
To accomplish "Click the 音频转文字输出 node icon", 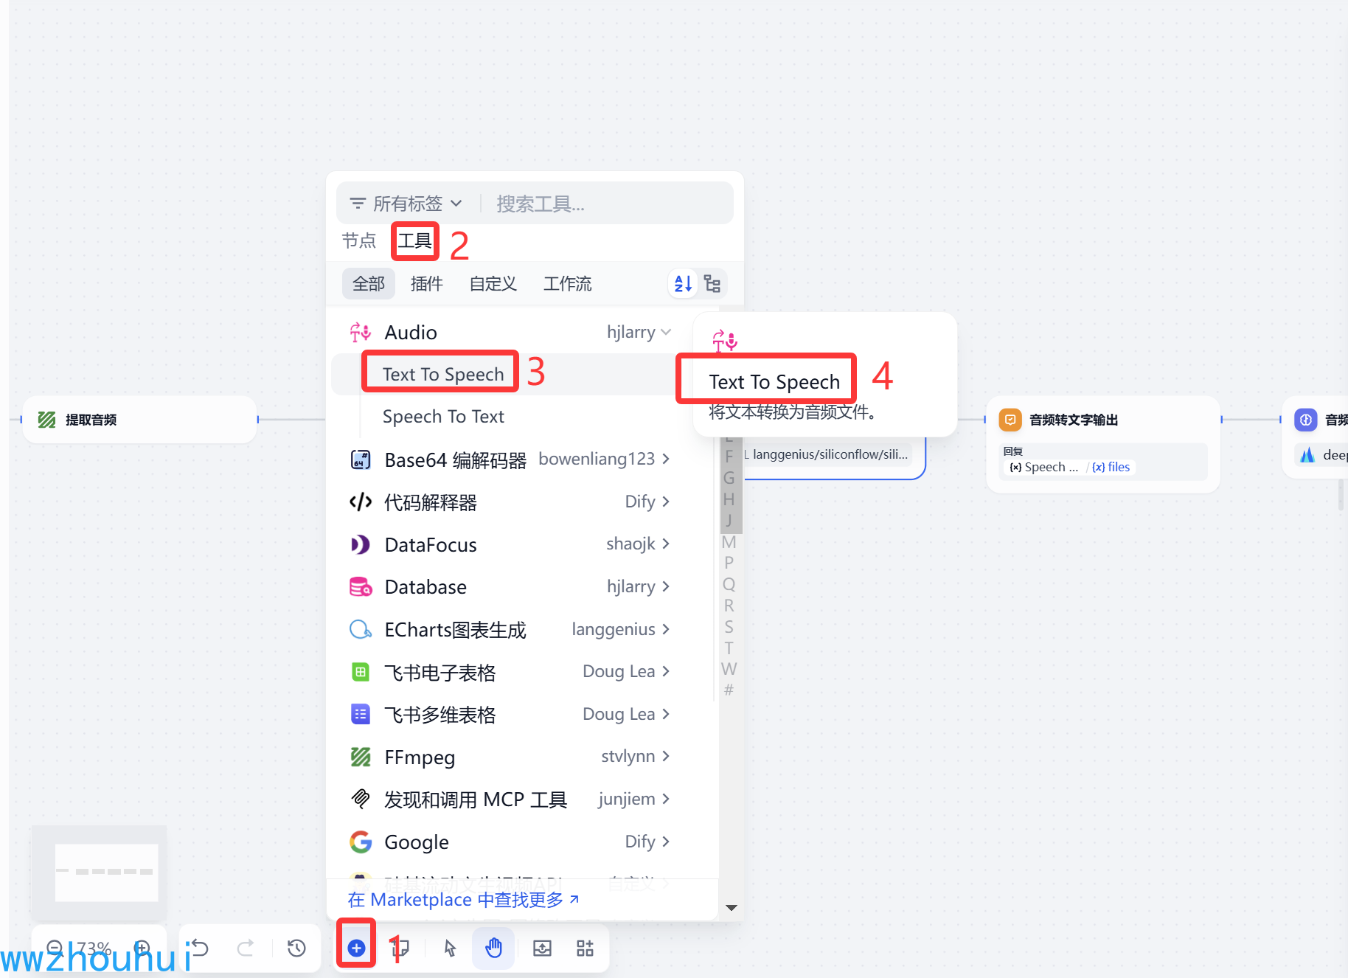I will pyautogui.click(x=1010, y=420).
